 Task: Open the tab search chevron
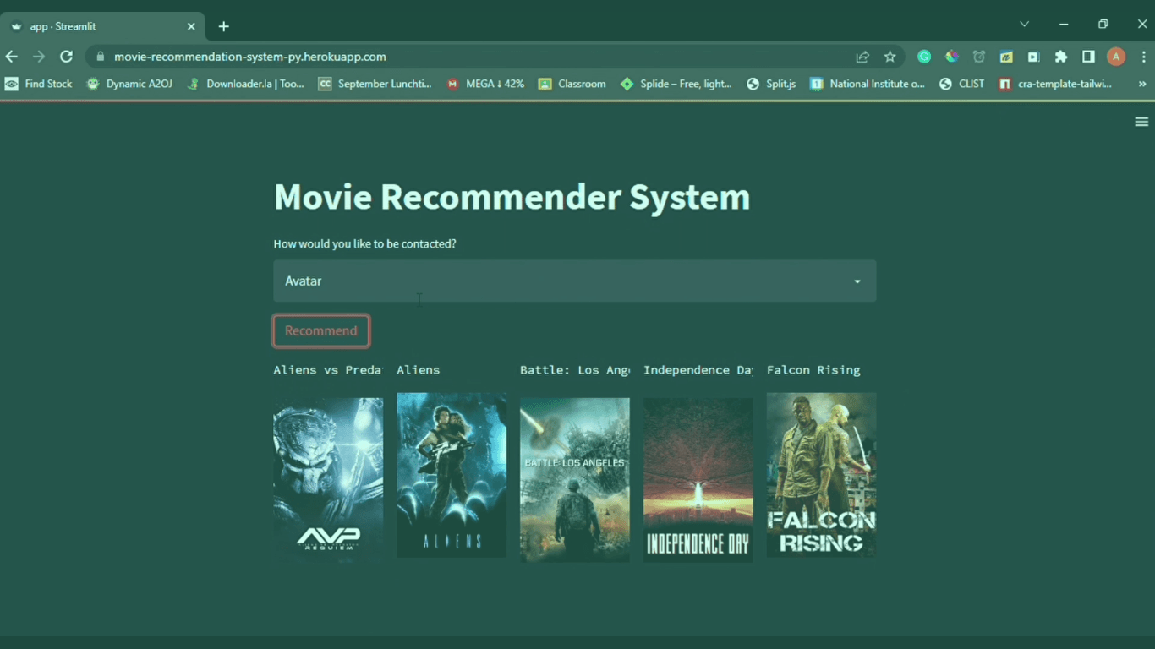[x=1024, y=25]
